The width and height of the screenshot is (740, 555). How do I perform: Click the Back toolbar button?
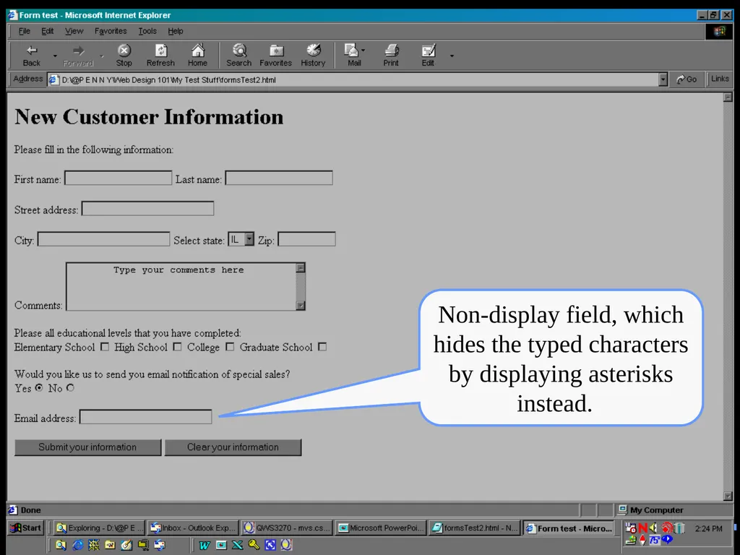point(32,55)
